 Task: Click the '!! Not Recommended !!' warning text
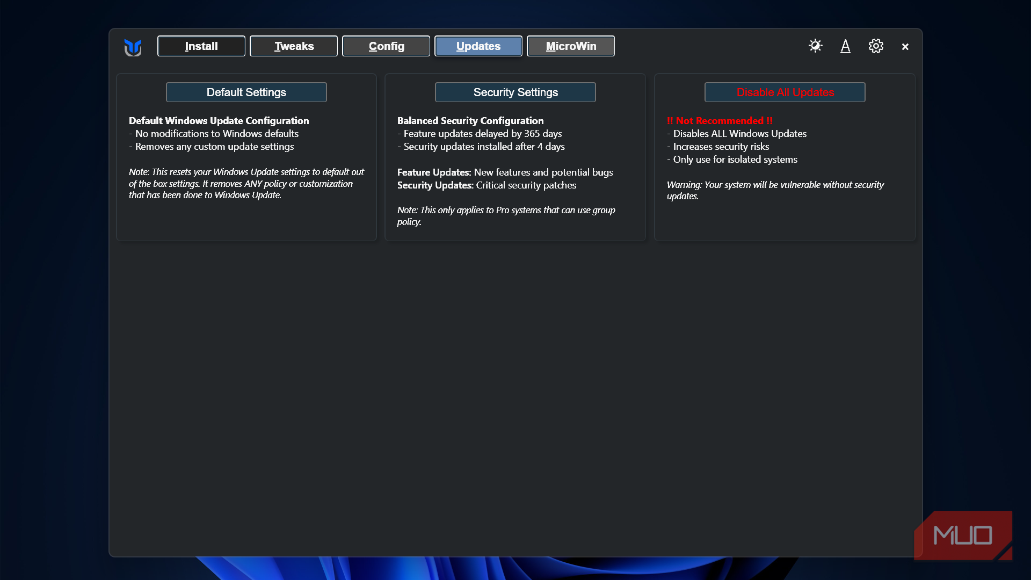(720, 121)
